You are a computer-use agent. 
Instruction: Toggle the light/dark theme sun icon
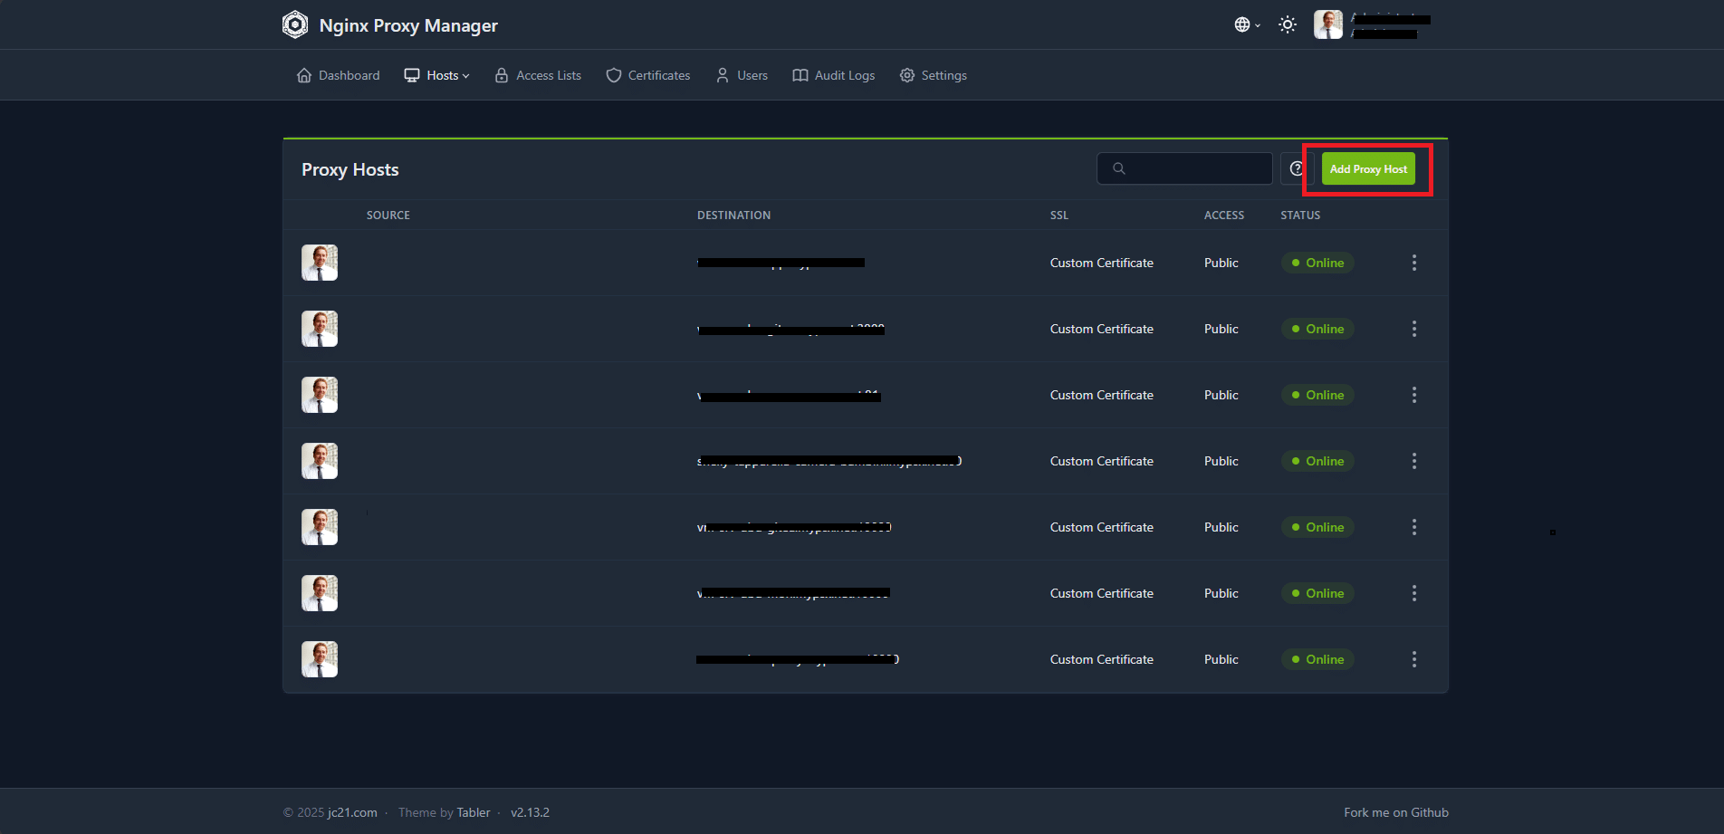coord(1287,24)
